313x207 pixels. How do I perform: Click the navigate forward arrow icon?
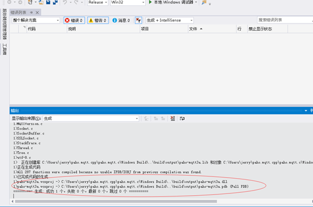point(20,2)
